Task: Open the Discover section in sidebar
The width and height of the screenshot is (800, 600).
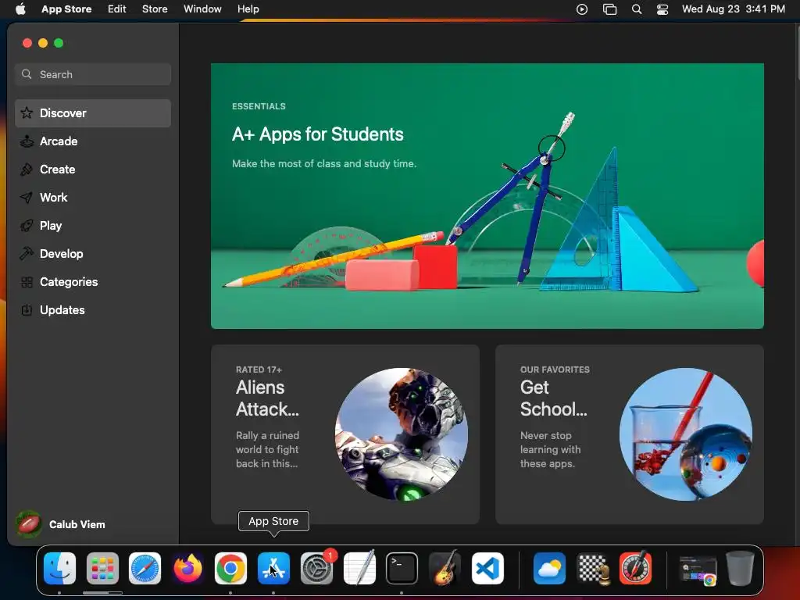Action: (93, 113)
